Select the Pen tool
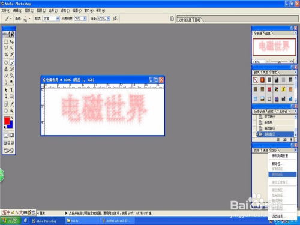The width and height of the screenshot is (300, 225). (6, 97)
